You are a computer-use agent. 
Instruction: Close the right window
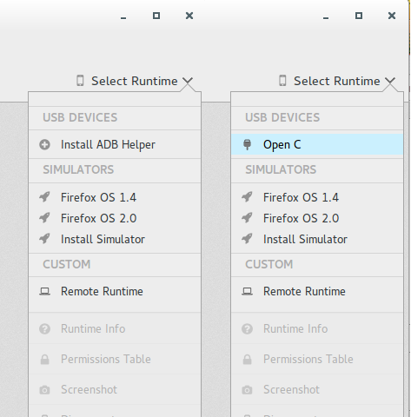point(392,16)
